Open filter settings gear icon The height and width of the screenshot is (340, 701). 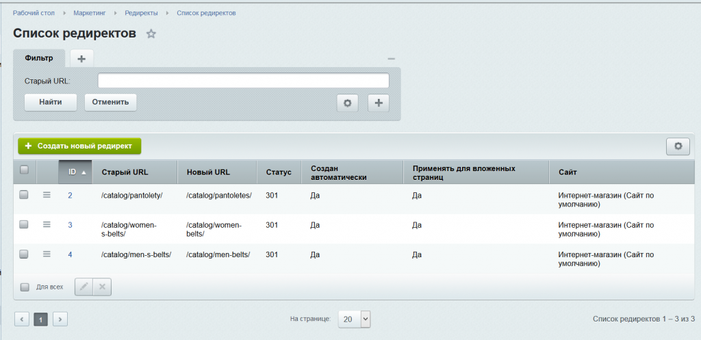coord(347,103)
